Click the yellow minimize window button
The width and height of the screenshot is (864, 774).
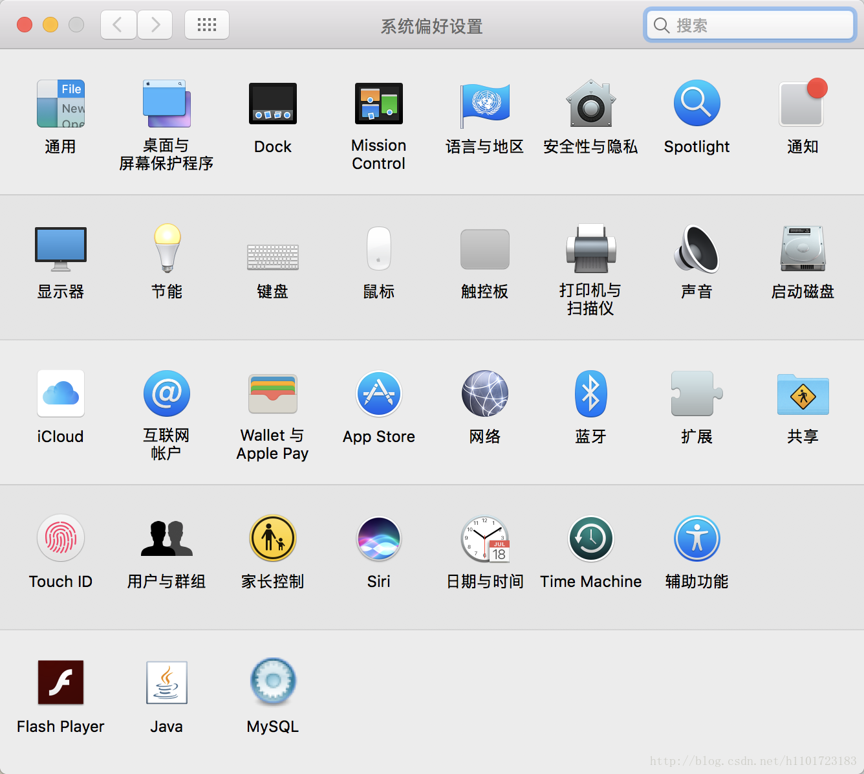point(50,25)
